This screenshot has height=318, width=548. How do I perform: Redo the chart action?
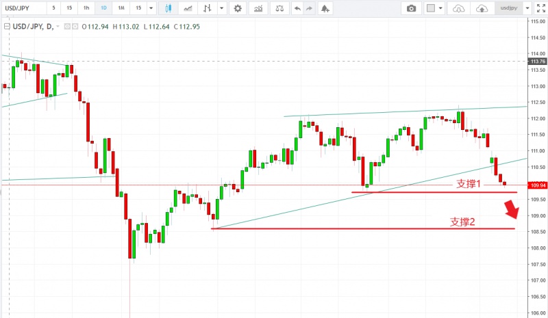coord(308,8)
